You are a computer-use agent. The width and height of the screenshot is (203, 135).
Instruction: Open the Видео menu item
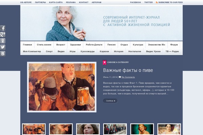61,51
